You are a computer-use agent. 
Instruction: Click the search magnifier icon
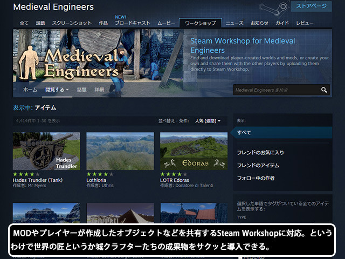[x=324, y=90]
